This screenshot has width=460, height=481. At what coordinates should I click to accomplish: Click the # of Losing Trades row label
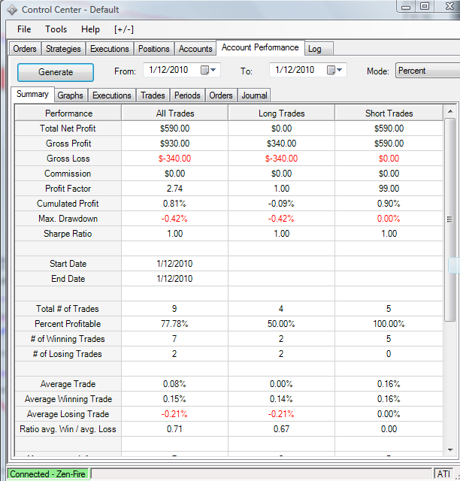pos(68,354)
